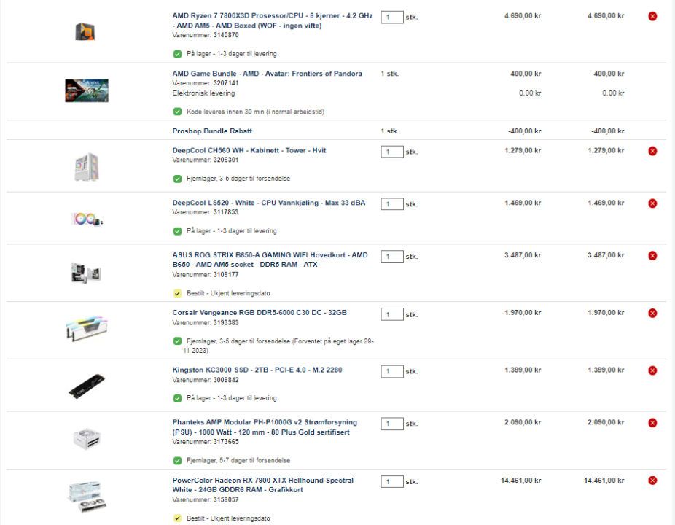Open PowerColor Radeon RX 7900 XTX link

click(262, 485)
